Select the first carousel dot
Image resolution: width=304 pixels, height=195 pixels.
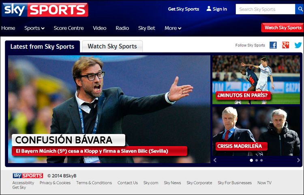click(x=251, y=160)
